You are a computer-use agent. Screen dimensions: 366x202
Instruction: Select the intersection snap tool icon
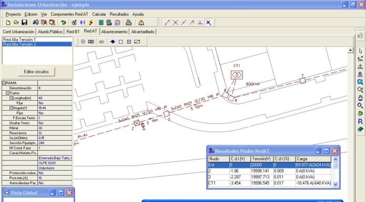[x=175, y=23]
